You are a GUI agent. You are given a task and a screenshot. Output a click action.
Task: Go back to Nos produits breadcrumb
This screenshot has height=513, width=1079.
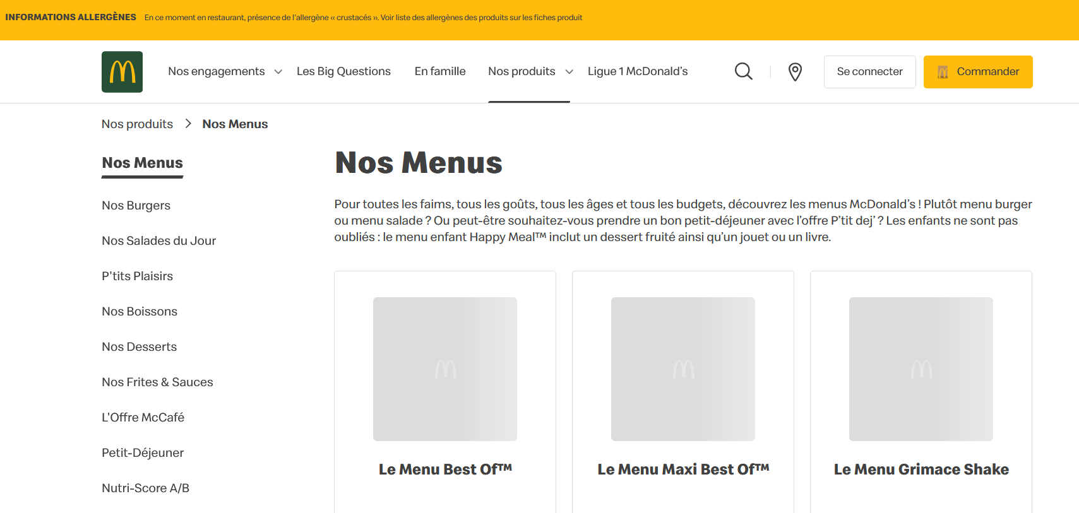click(x=137, y=124)
